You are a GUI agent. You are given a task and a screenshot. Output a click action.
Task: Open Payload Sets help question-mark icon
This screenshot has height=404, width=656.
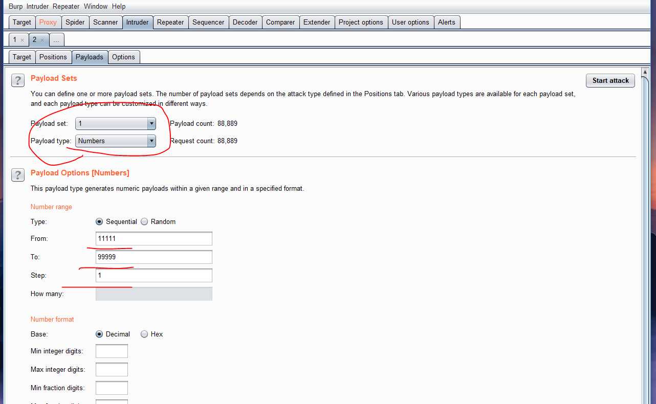[17, 80]
